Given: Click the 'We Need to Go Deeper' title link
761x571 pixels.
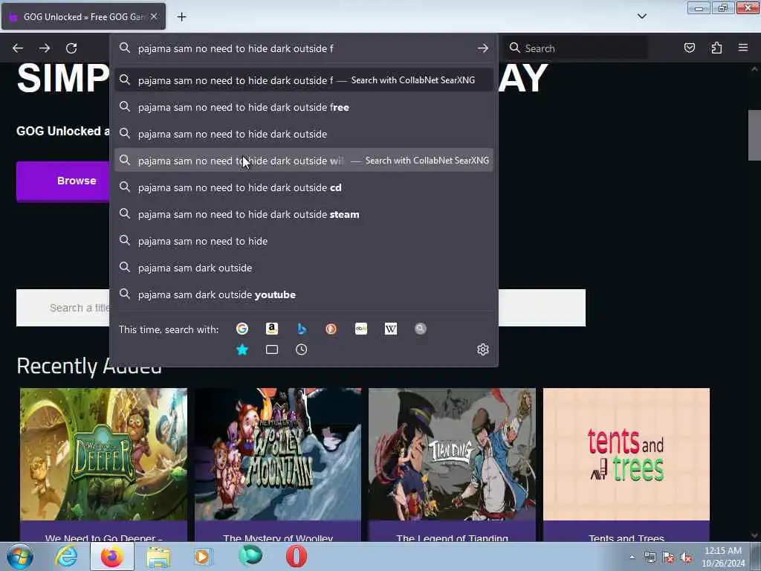Looking at the screenshot, I should click(x=103, y=538).
